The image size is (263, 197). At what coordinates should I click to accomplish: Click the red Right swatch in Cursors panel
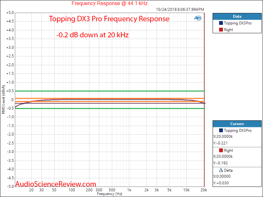coord(221,150)
